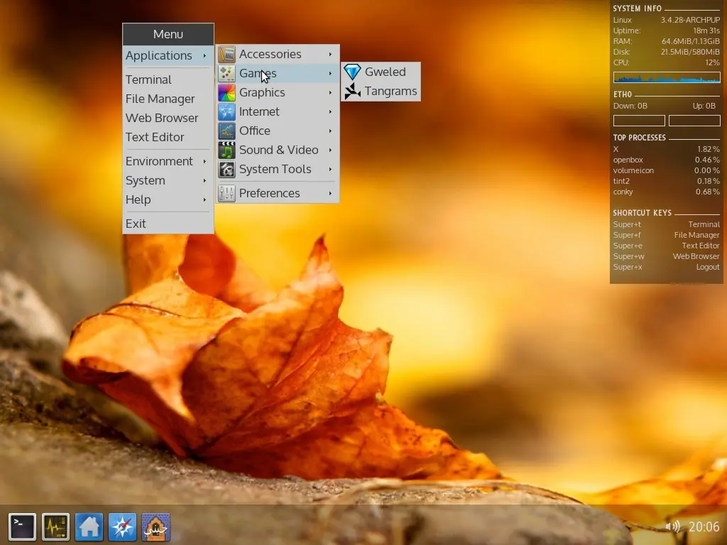This screenshot has height=545, width=727.
Task: Click the Office chart icon
Action: tap(226, 131)
